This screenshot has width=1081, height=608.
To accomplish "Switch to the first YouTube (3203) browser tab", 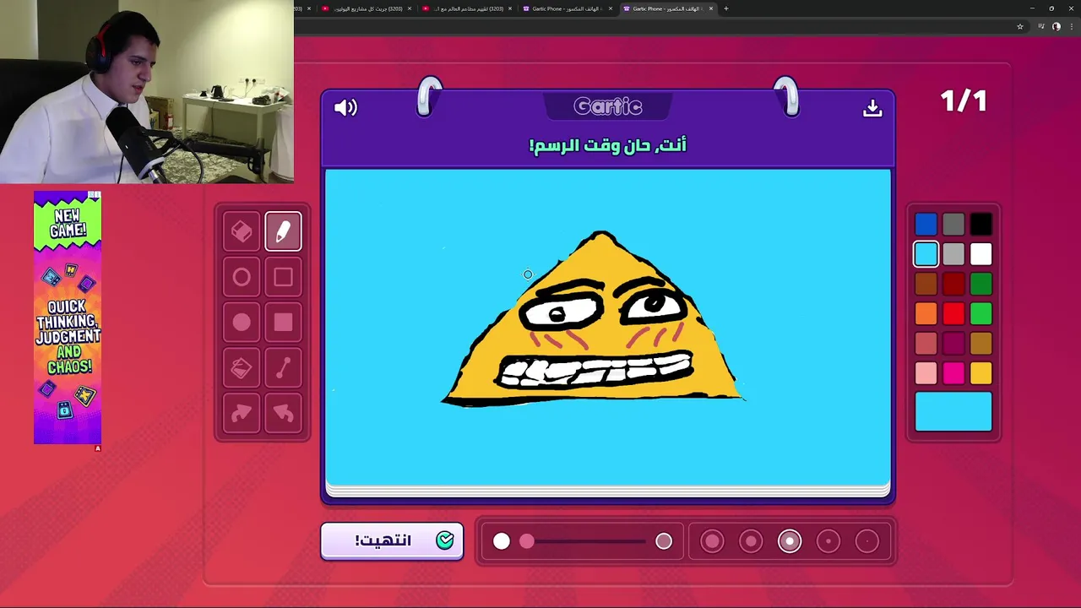I will coord(365,8).
